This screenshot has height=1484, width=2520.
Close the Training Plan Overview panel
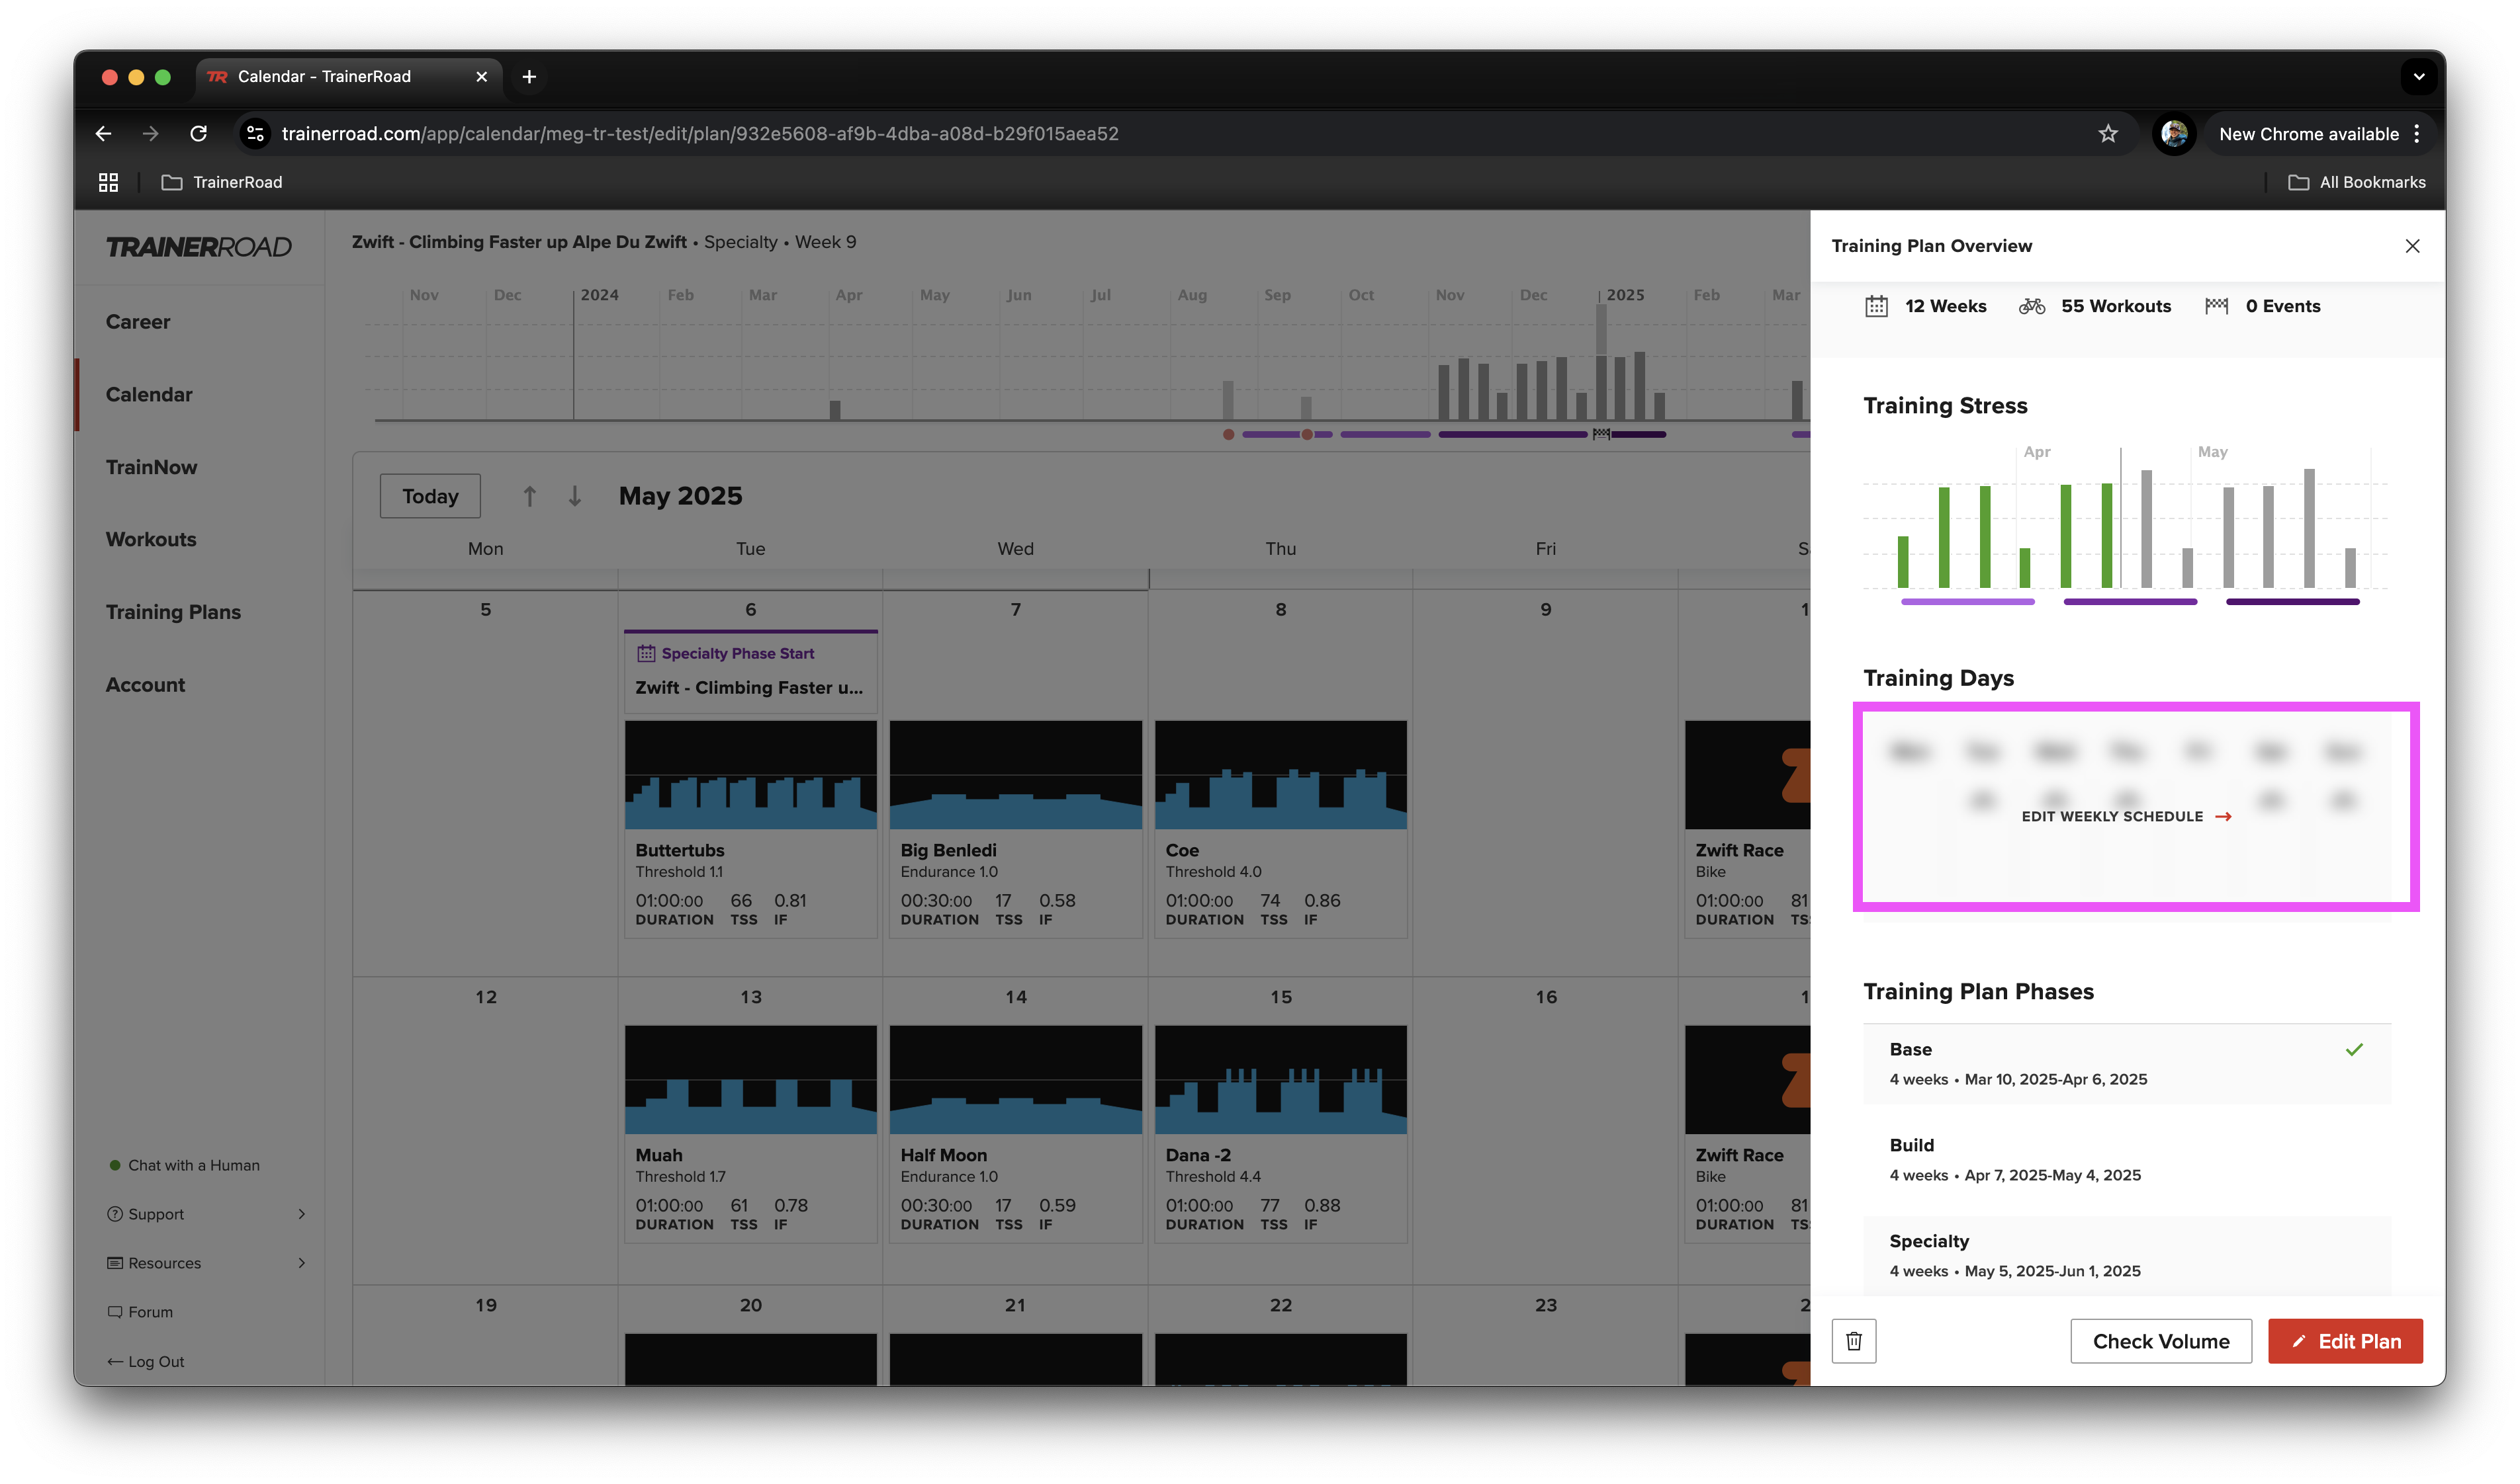(x=2411, y=246)
